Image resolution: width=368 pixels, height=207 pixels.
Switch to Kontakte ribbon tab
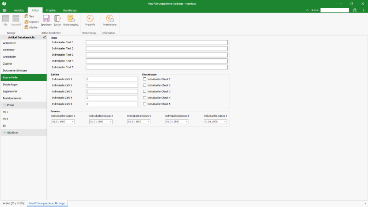click(19, 10)
